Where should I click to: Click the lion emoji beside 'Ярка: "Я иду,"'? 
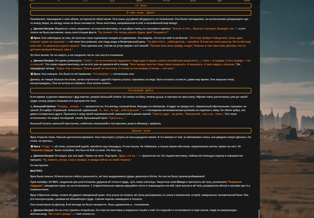[31, 146]
